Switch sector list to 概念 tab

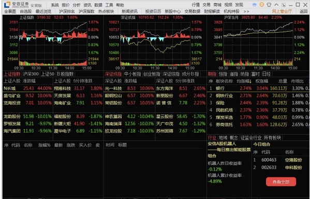(234, 138)
